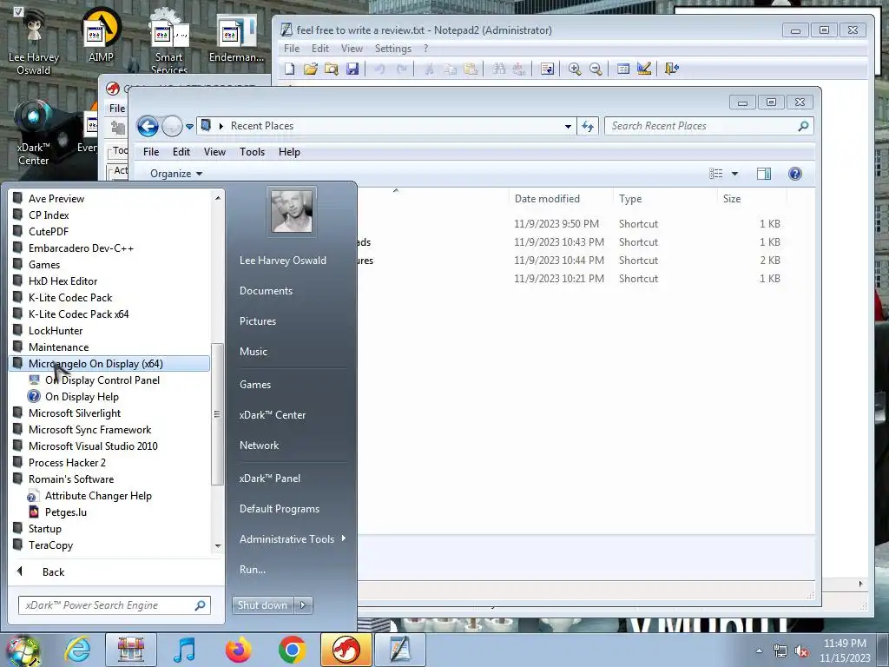The width and height of the screenshot is (889, 667).
Task: Open the view options dropdown arrow
Action: point(734,174)
